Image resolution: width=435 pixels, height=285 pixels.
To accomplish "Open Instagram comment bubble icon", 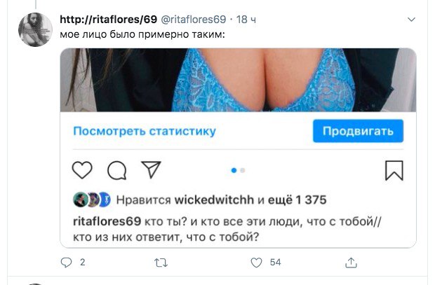I will [116, 170].
